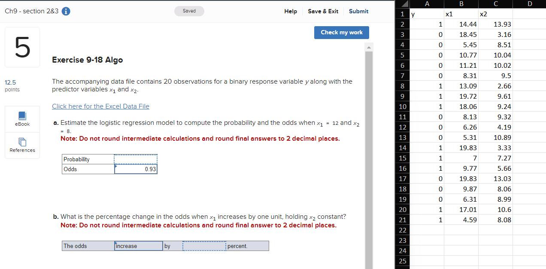Select the Odds value showing 0.93

[135, 169]
